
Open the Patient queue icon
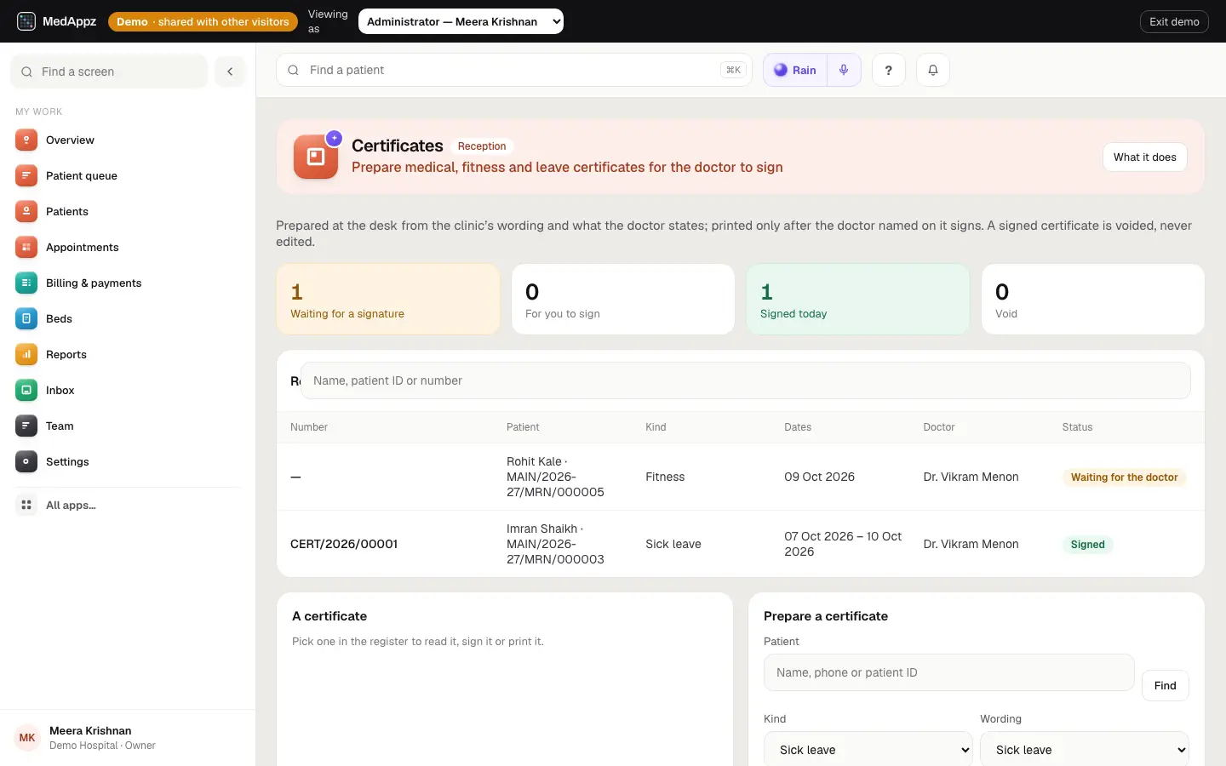pyautogui.click(x=26, y=175)
